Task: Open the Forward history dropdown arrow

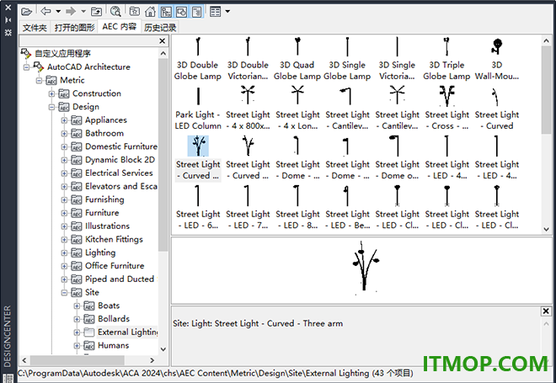Action: coord(83,11)
